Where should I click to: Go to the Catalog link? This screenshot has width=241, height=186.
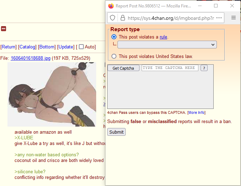click(27, 47)
